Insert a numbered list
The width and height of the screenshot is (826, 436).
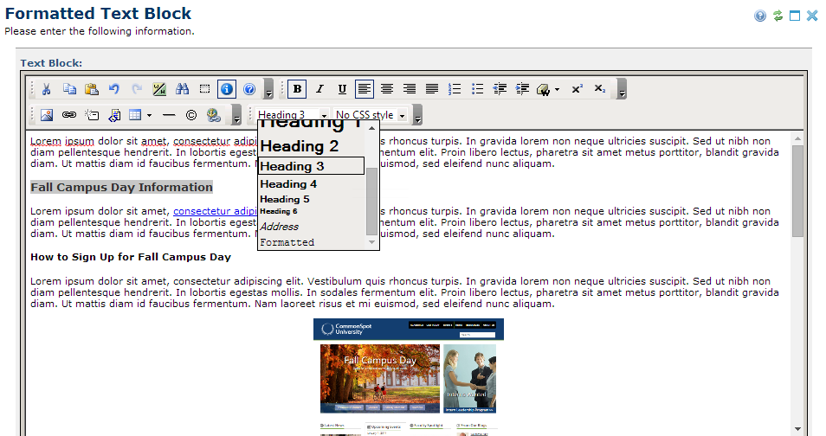(x=455, y=89)
